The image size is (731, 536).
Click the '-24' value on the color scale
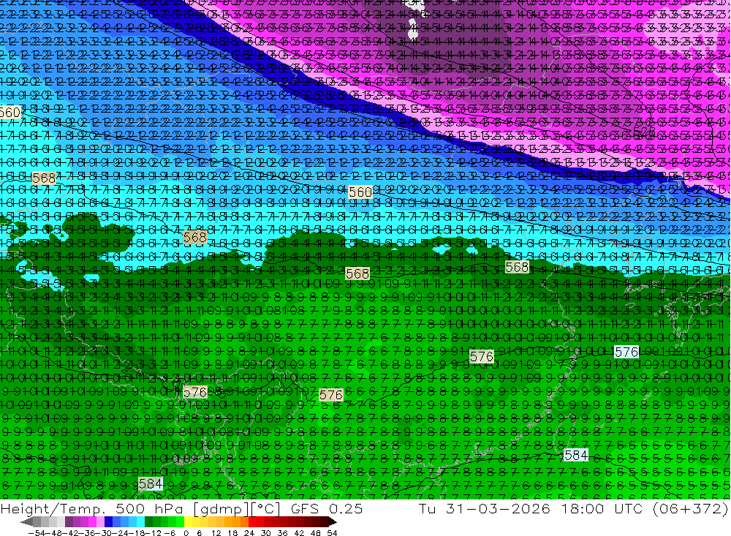coord(120,533)
